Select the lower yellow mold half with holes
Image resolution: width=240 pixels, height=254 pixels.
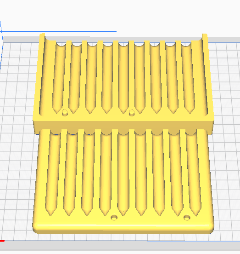pyautogui.click(x=123, y=181)
